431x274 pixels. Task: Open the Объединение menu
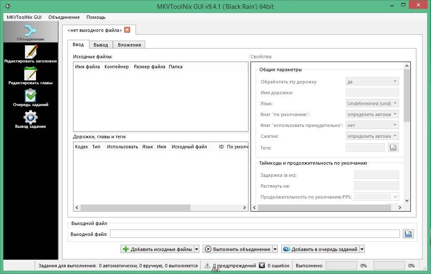[64, 17]
